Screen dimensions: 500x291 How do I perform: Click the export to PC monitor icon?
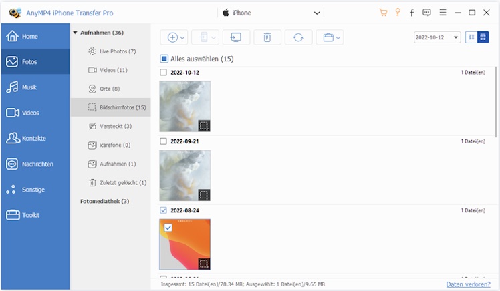pos(236,37)
